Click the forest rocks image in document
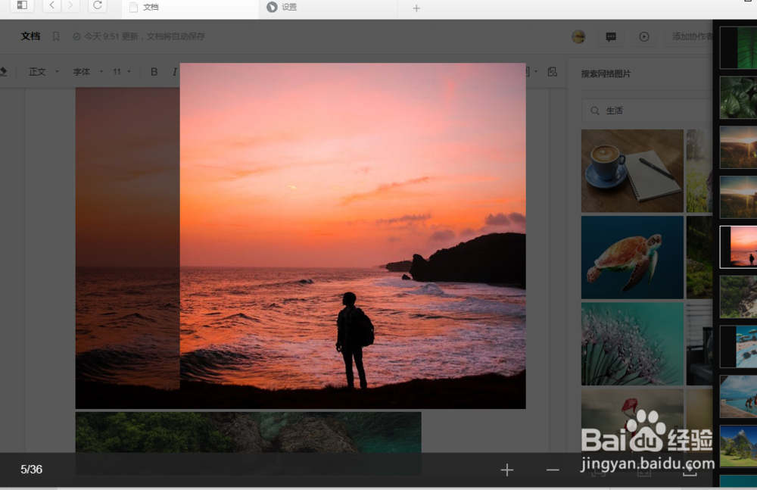Viewport: 757px width, 490px height. 248,432
